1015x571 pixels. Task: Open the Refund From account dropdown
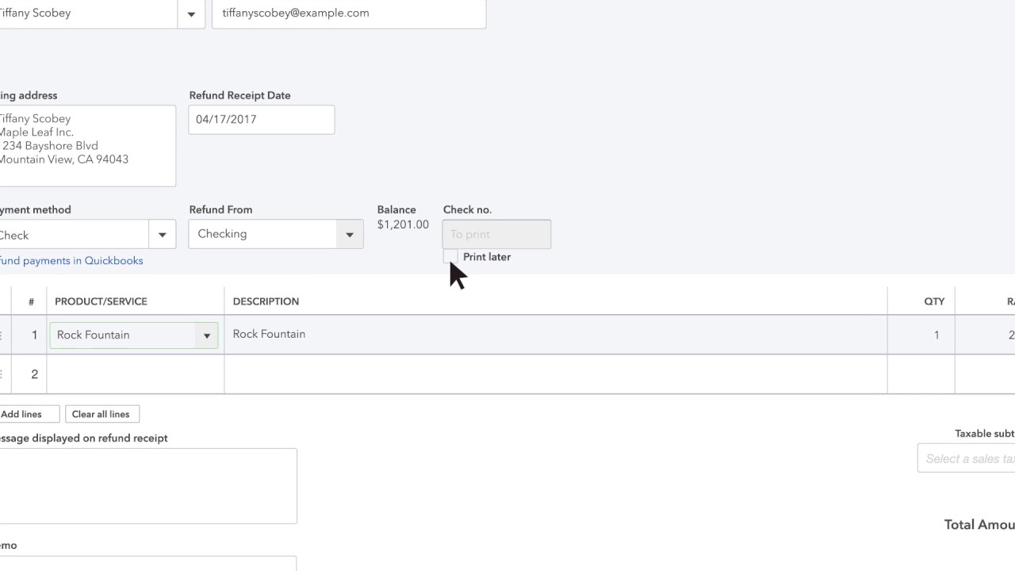[349, 234]
